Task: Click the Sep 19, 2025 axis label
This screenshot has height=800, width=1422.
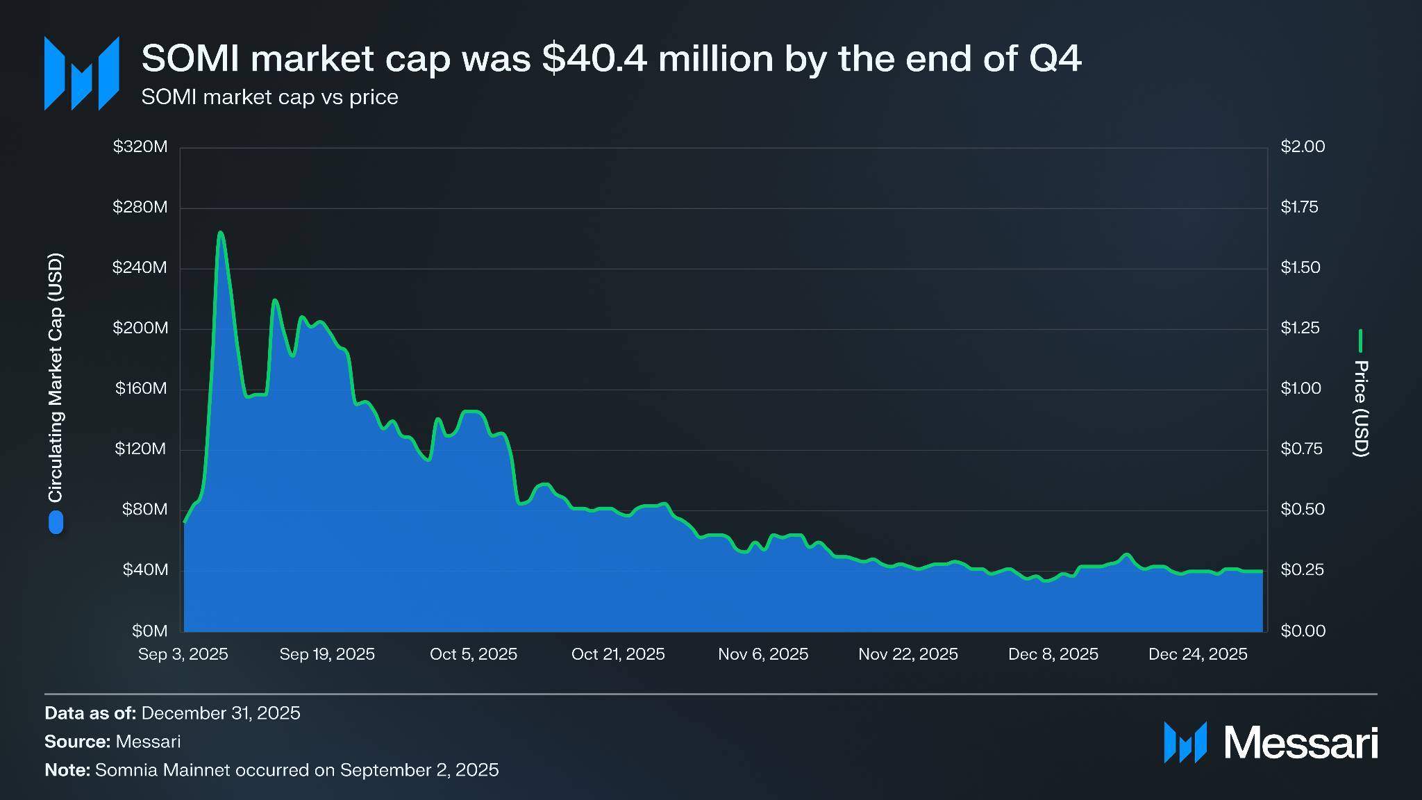Action: [x=327, y=654]
